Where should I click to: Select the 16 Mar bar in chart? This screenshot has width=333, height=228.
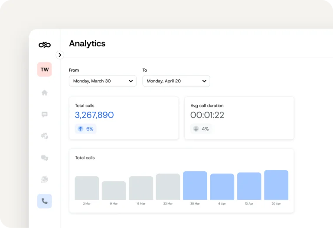coord(141,188)
